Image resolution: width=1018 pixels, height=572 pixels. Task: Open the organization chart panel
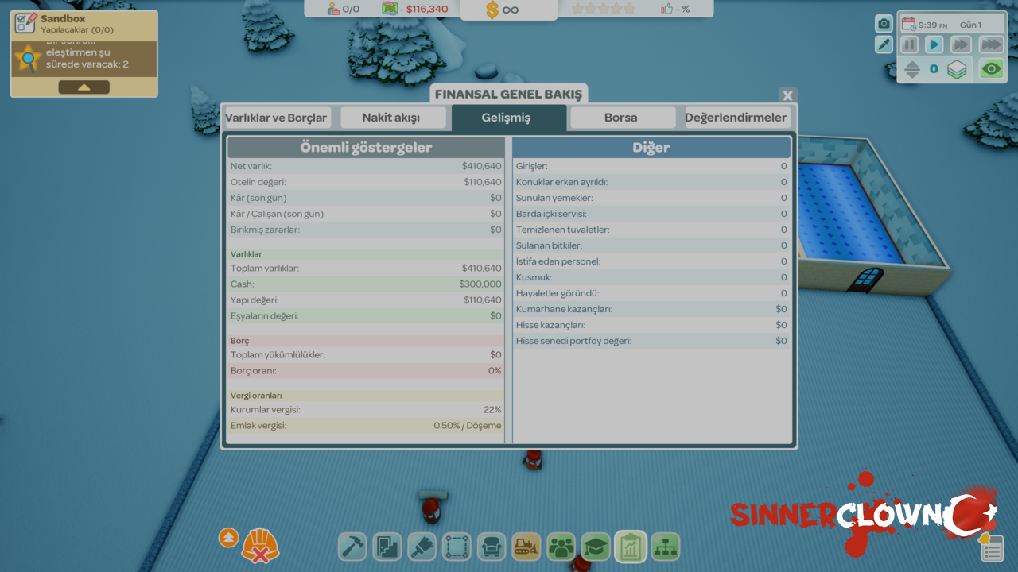coord(666,547)
